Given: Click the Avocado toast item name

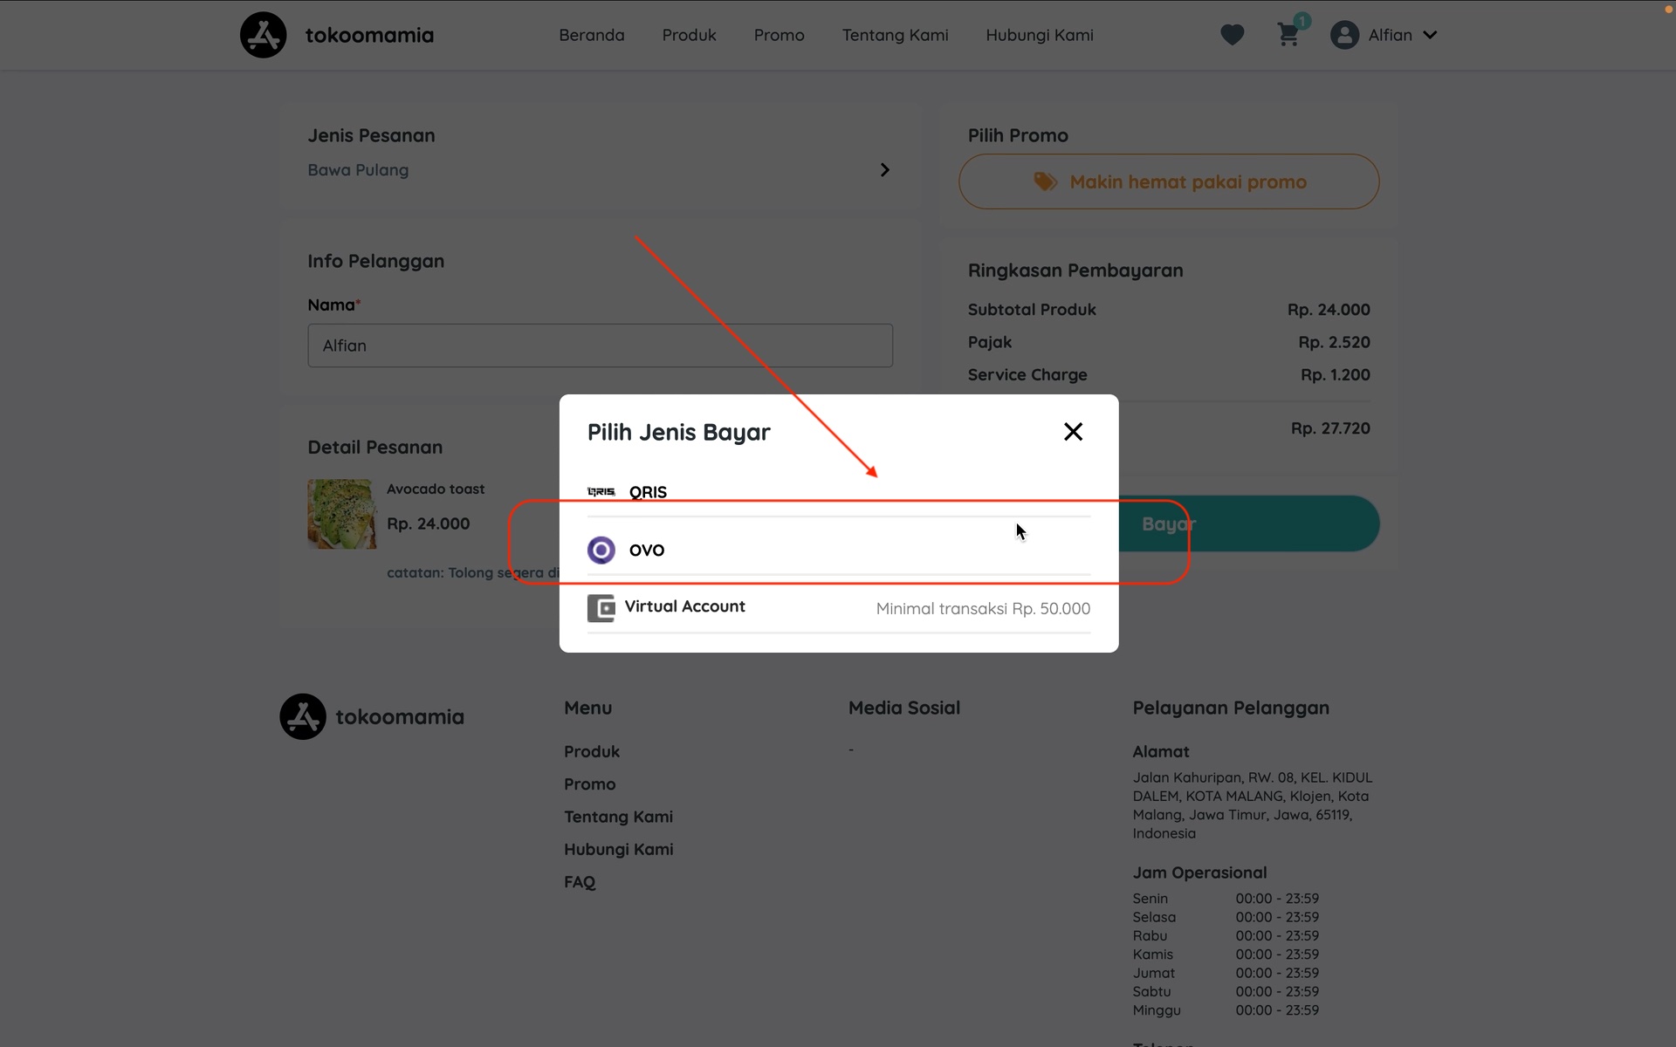Looking at the screenshot, I should [x=436, y=489].
